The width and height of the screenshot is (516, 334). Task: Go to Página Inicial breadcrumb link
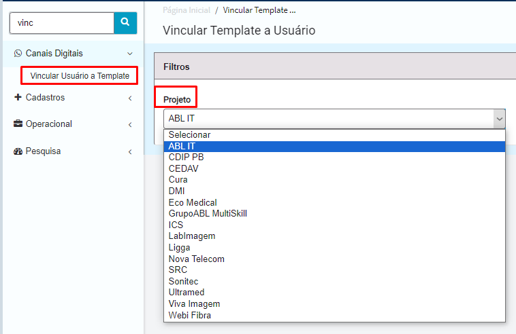(x=187, y=10)
